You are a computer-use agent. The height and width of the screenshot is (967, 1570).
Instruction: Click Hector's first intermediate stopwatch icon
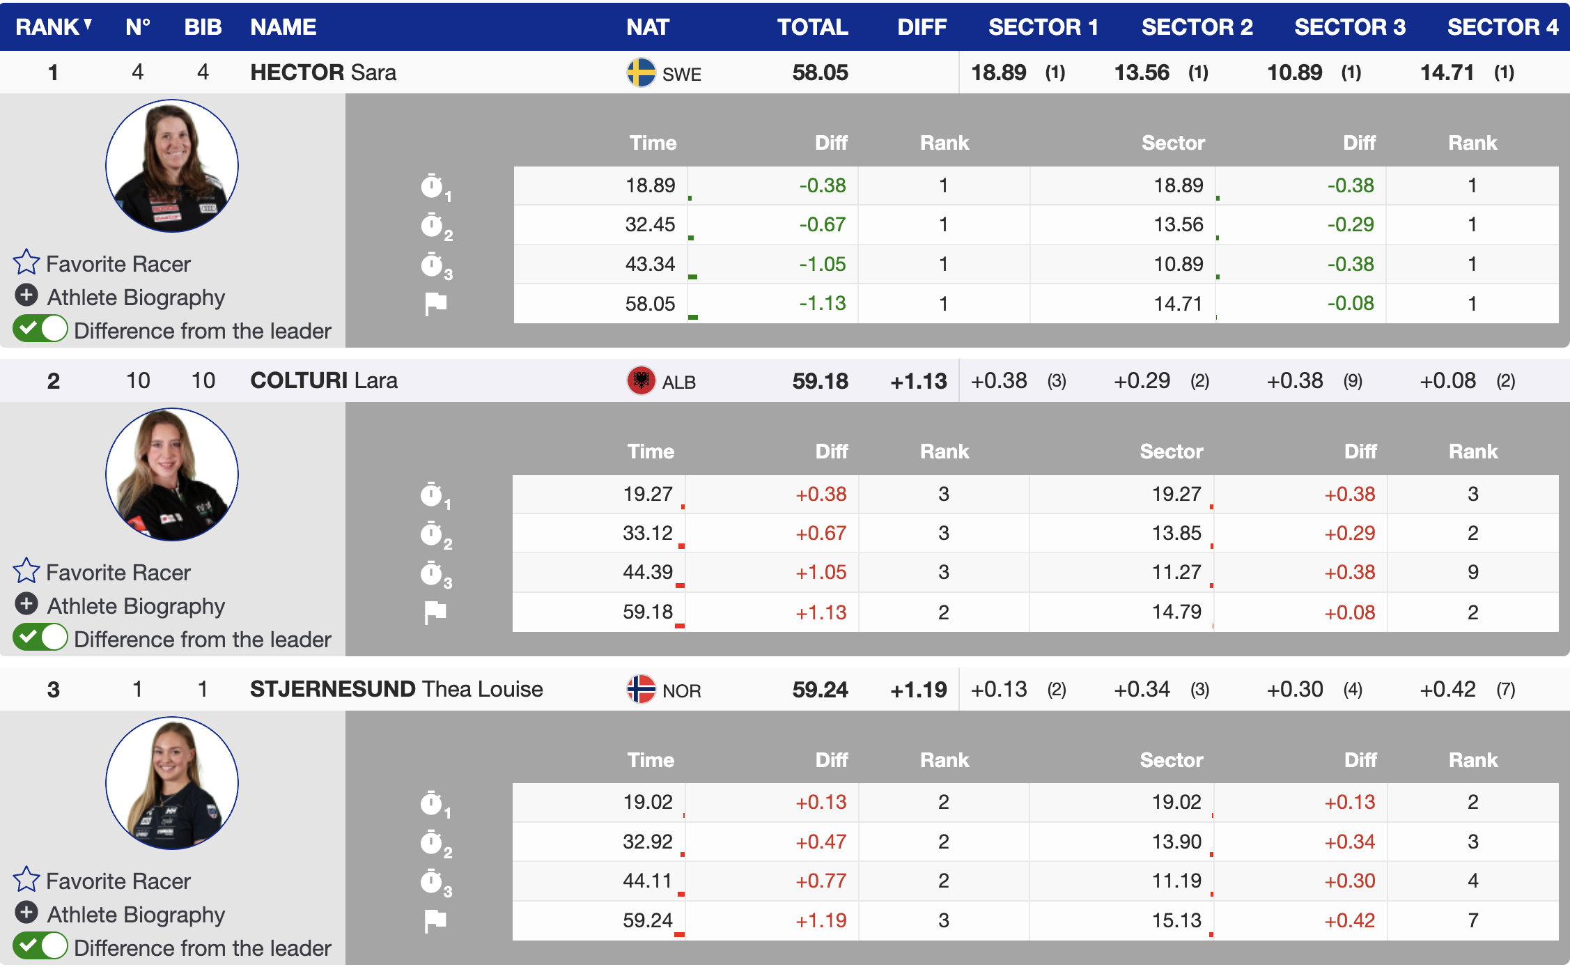coord(433,186)
